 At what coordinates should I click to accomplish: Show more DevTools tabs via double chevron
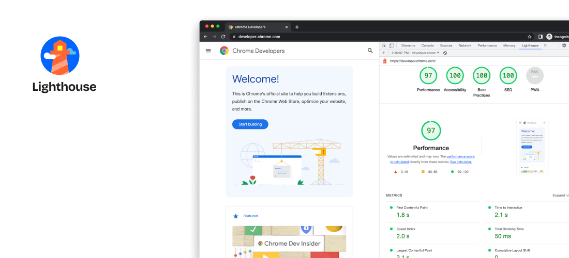point(545,45)
